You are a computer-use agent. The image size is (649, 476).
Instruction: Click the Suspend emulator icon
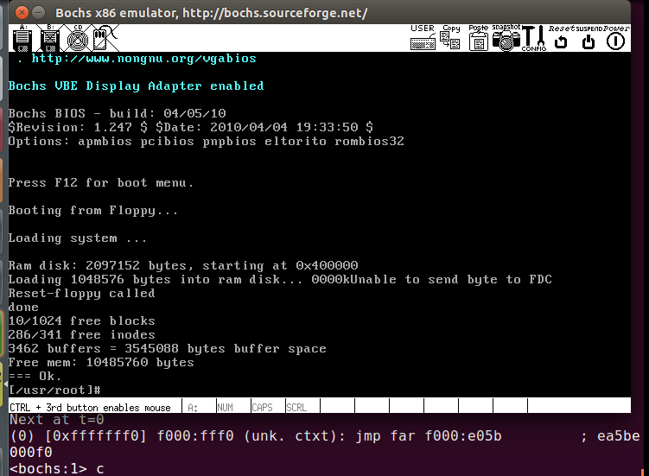click(589, 37)
